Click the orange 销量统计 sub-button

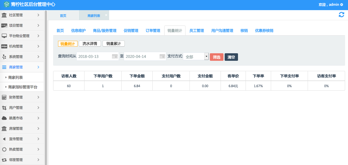point(68,44)
